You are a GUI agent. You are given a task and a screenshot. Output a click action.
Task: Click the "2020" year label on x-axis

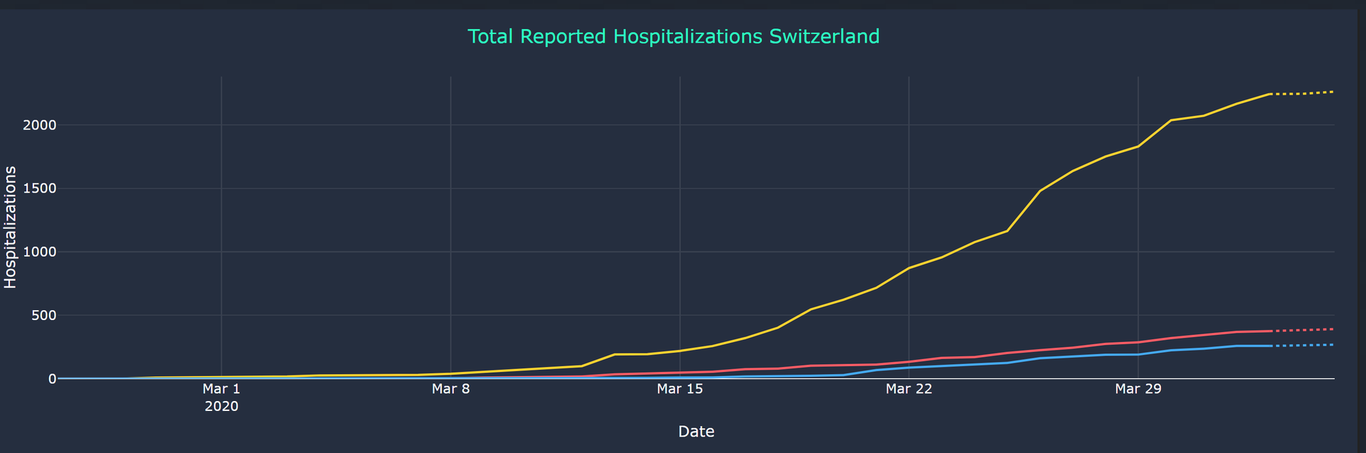[x=221, y=407]
